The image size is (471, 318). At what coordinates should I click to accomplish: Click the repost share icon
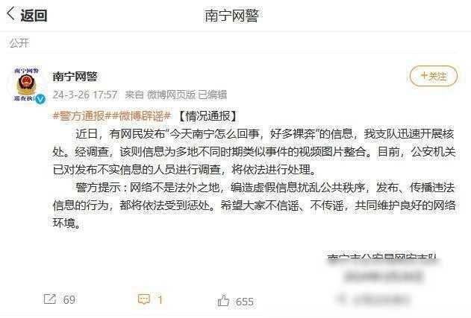(x=50, y=299)
